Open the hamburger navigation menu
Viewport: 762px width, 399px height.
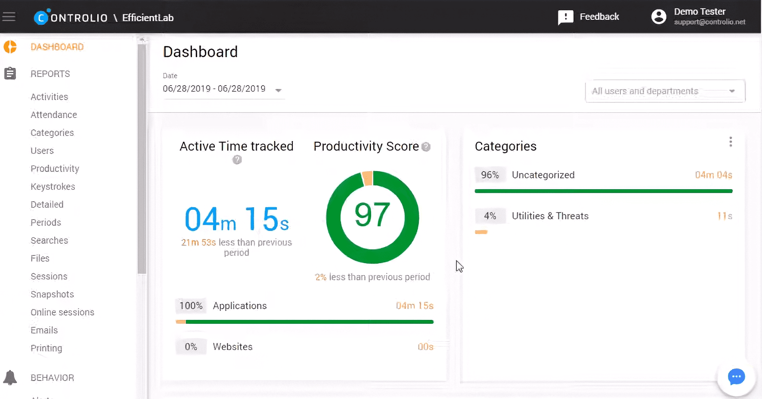[x=9, y=17]
